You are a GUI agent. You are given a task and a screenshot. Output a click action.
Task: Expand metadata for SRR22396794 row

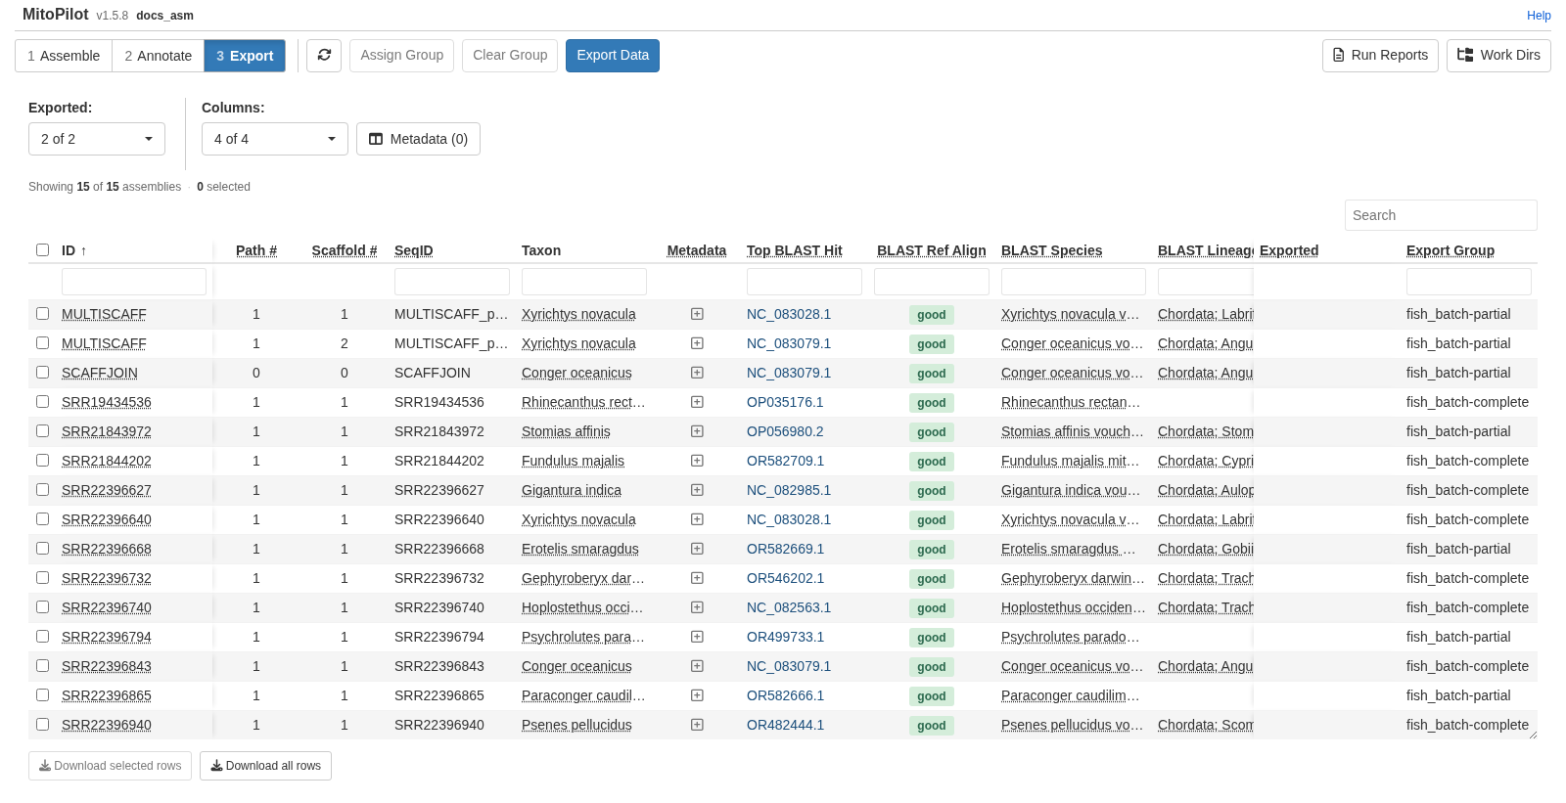[697, 637]
